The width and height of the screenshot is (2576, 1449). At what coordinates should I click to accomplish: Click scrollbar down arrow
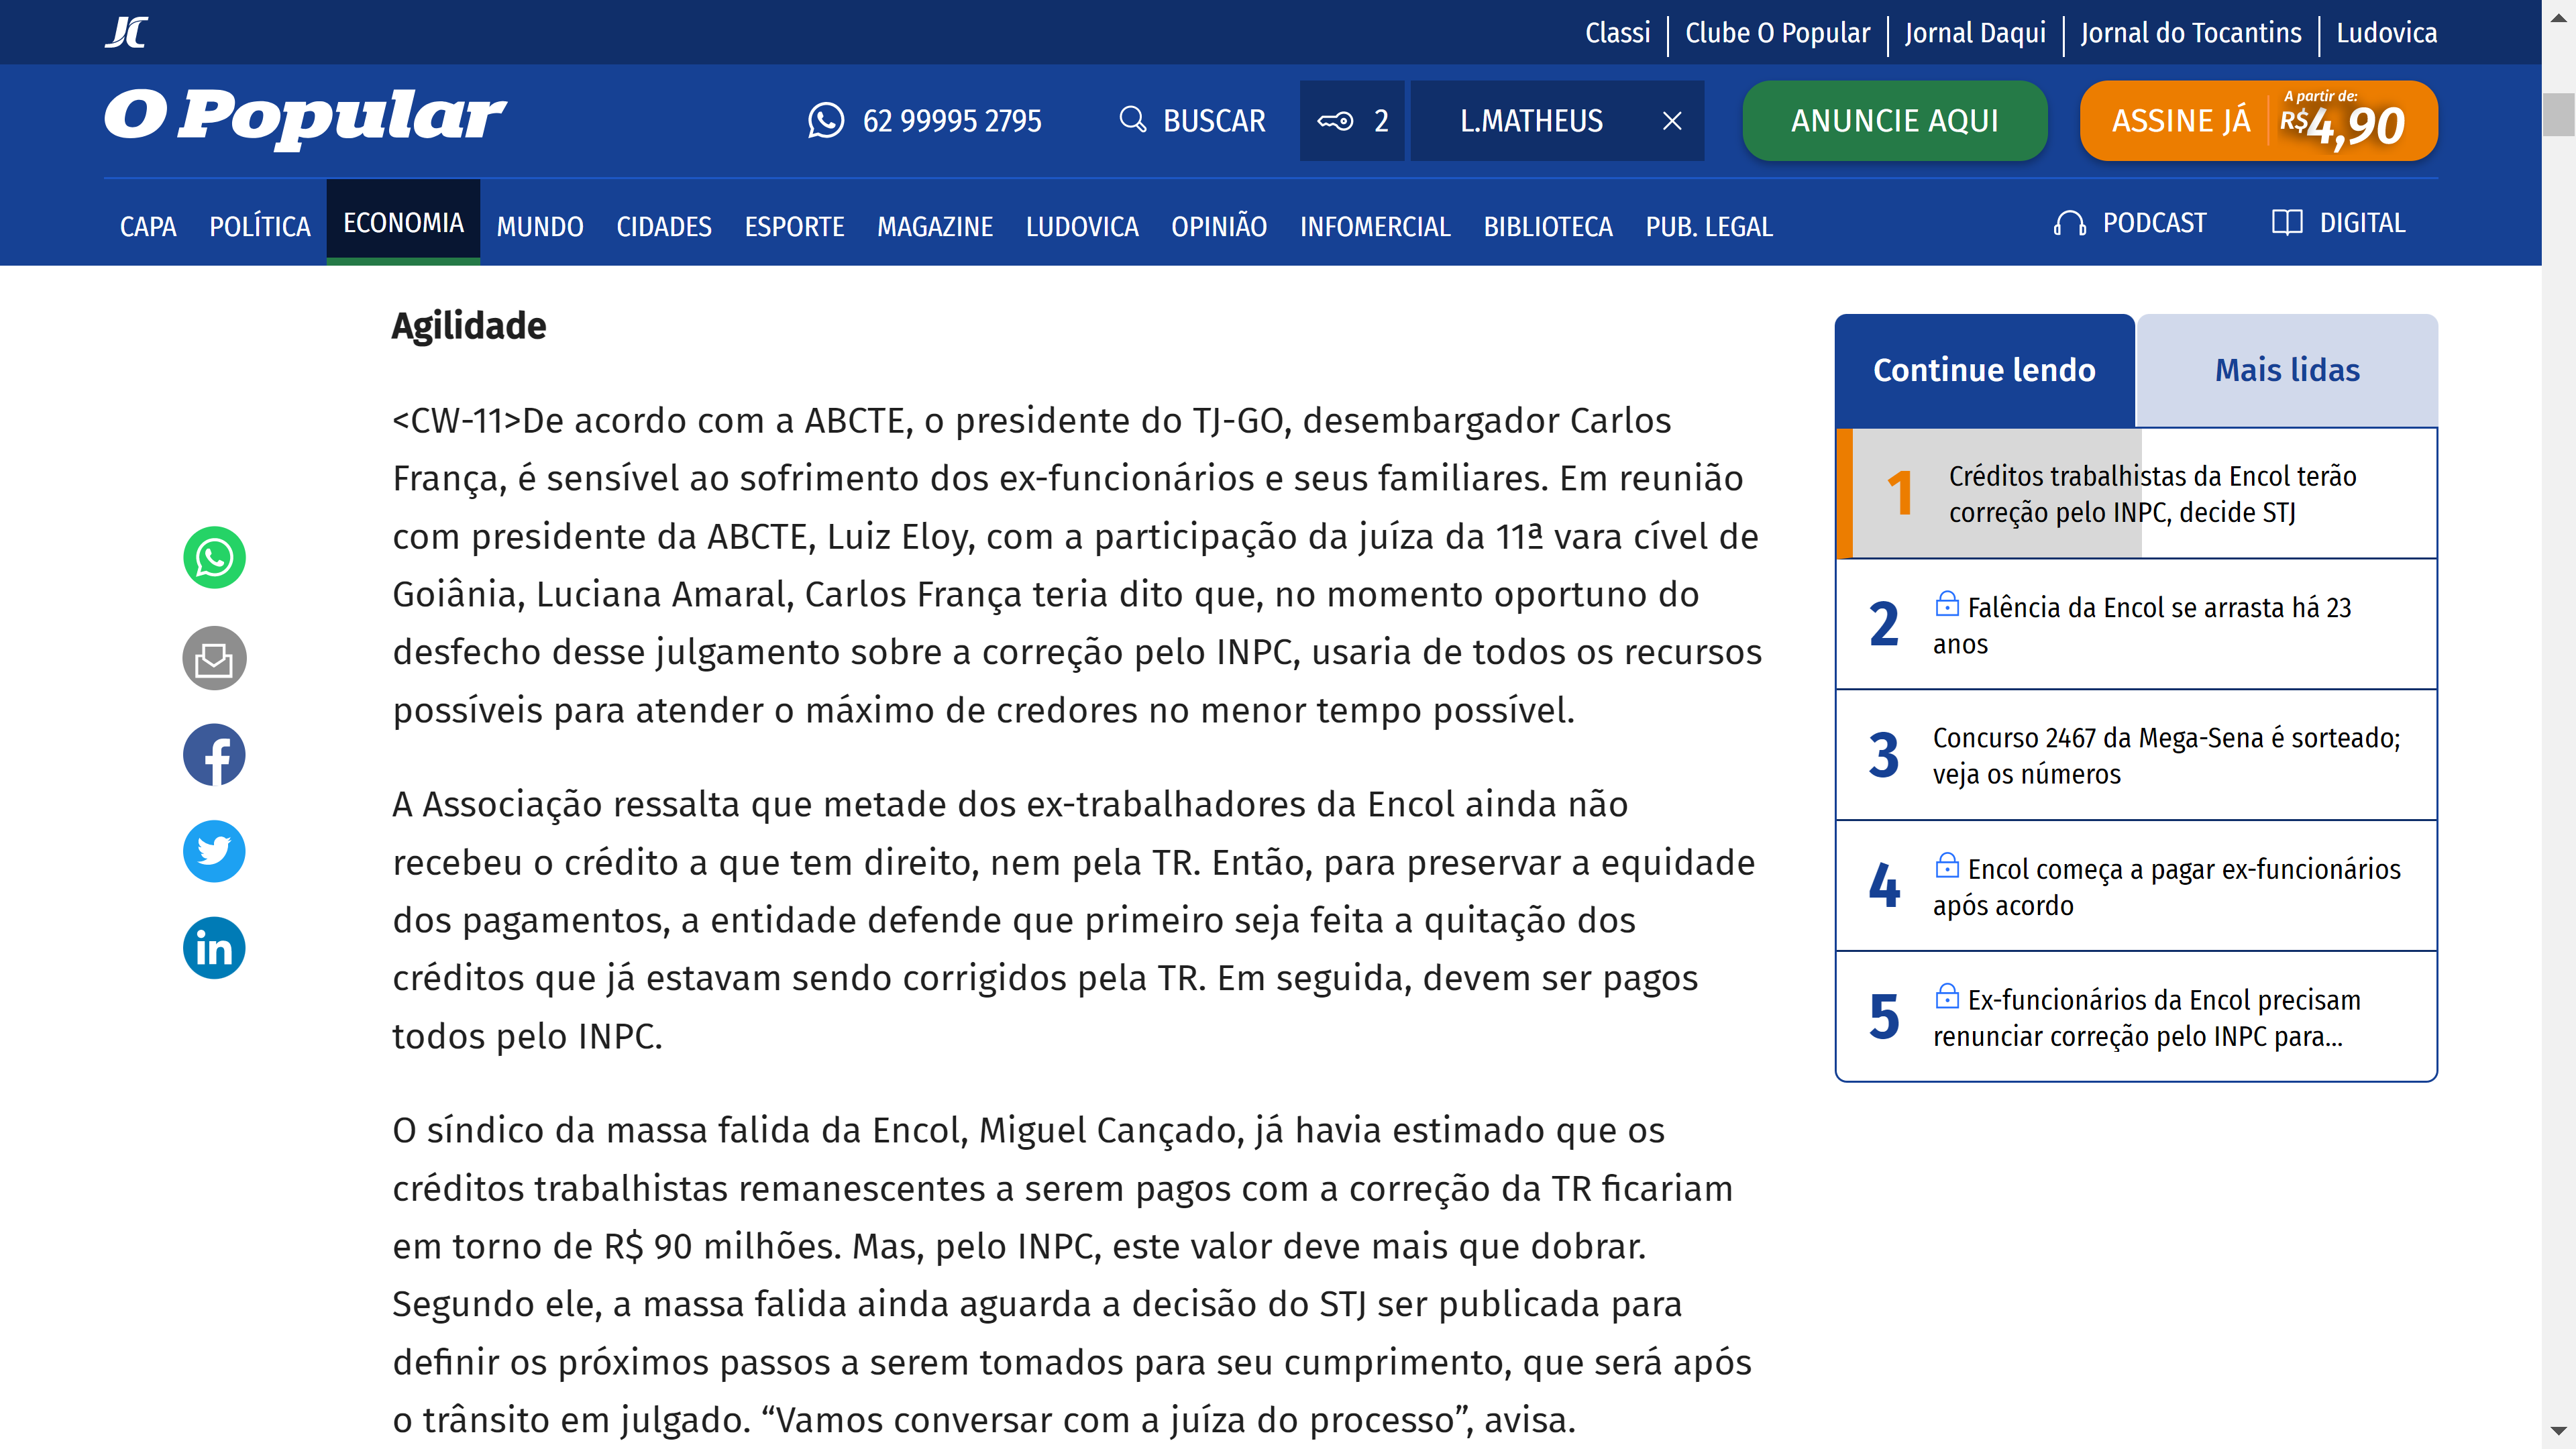(x=2558, y=1431)
